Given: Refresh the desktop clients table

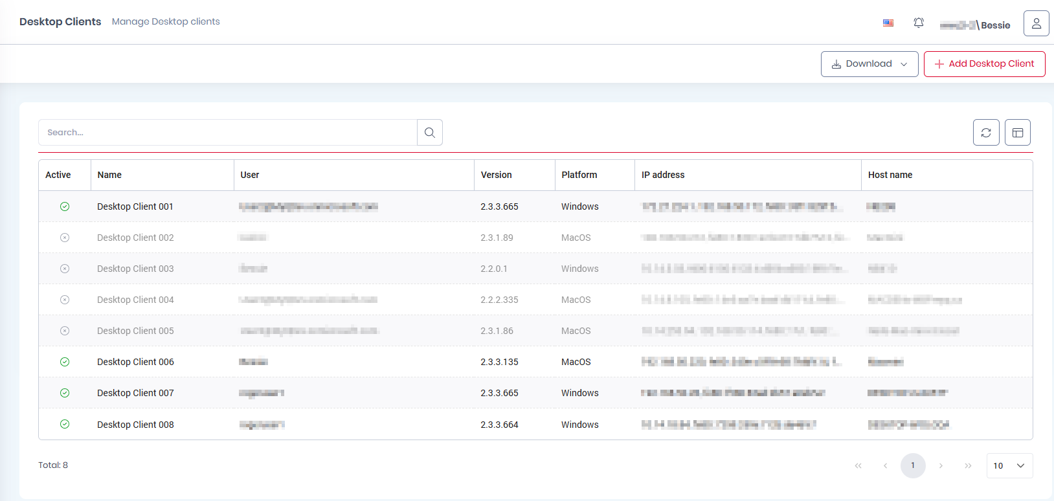Looking at the screenshot, I should (x=986, y=133).
